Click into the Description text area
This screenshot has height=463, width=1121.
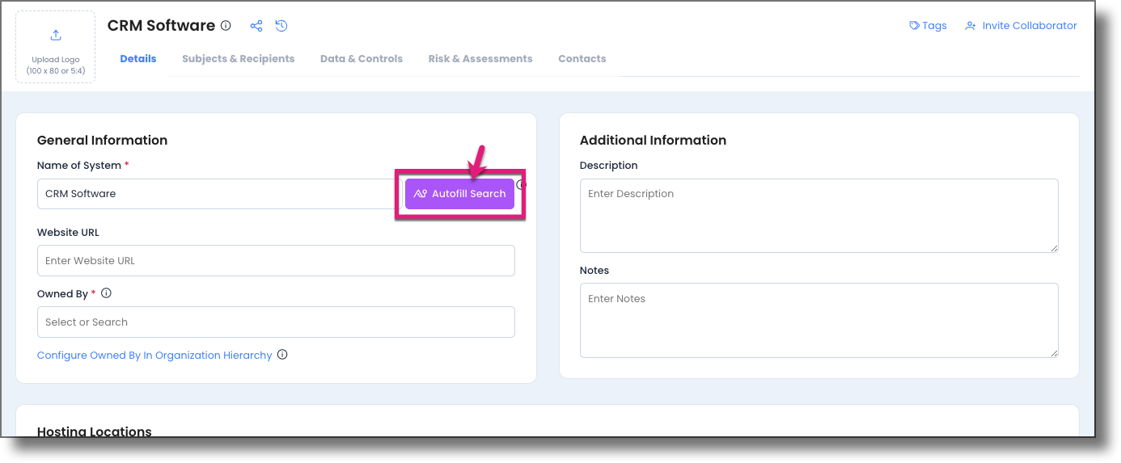click(x=819, y=216)
